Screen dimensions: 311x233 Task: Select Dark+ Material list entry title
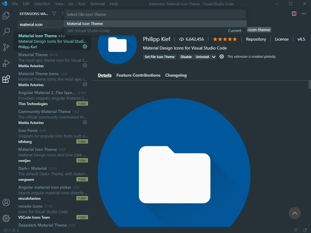[32, 168]
